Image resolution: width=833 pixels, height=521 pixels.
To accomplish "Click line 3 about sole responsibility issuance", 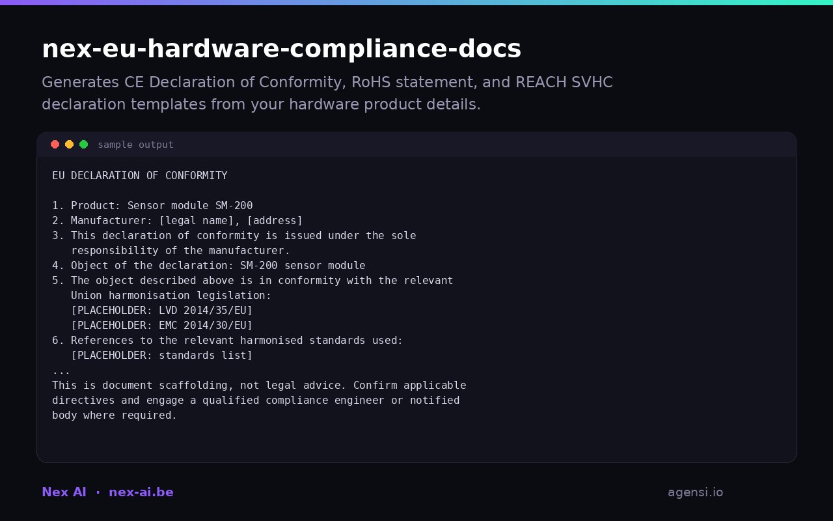I will tap(234, 236).
